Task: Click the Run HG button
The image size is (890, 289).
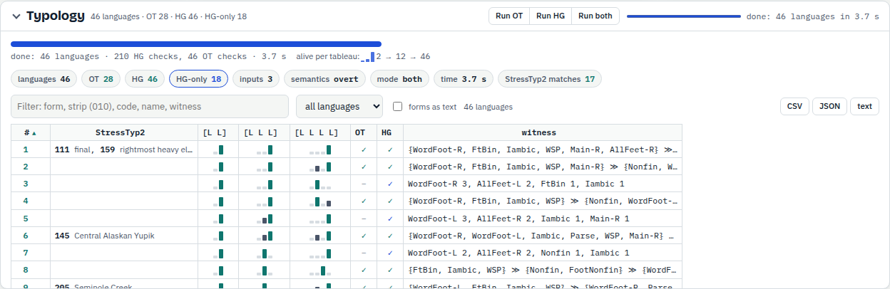Action: tap(551, 16)
